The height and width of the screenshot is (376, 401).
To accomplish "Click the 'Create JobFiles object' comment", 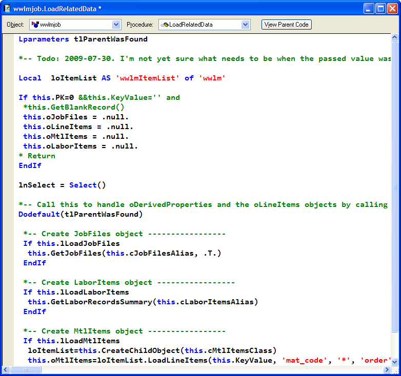I will click(x=125, y=234).
